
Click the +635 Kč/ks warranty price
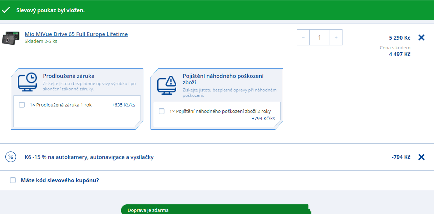coord(123,105)
